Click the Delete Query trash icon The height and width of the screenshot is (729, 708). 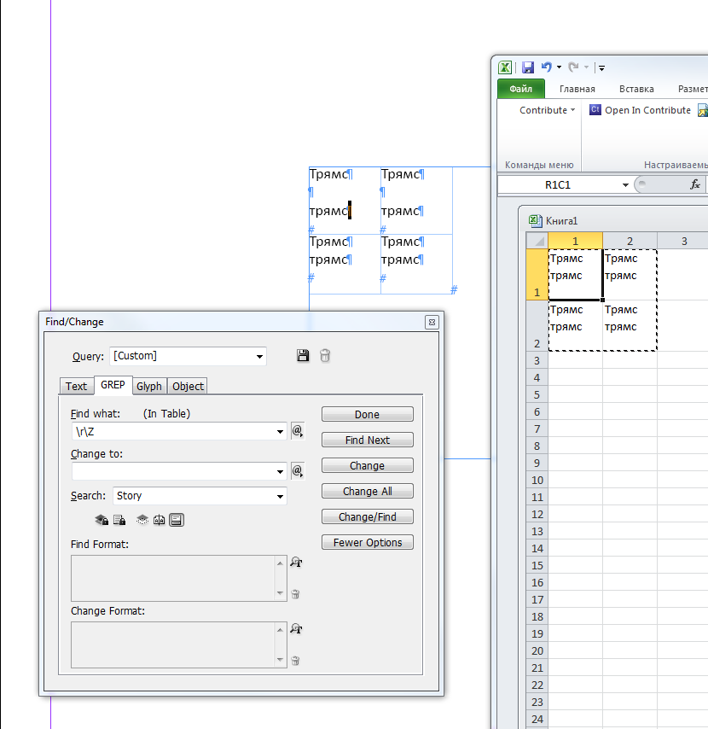tap(325, 356)
